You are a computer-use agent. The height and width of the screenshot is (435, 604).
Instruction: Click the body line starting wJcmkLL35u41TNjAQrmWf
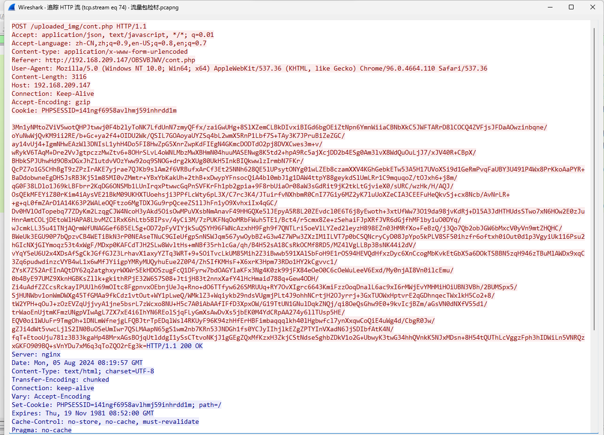[287, 228]
